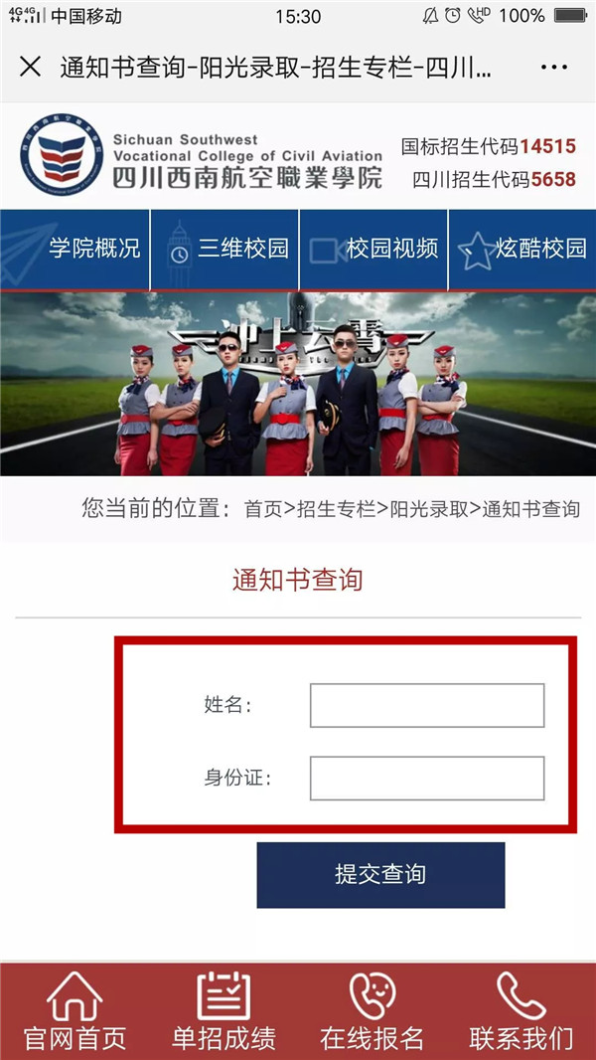Click 招生专栏 breadcrumb link
The height and width of the screenshot is (1060, 596).
pos(336,508)
